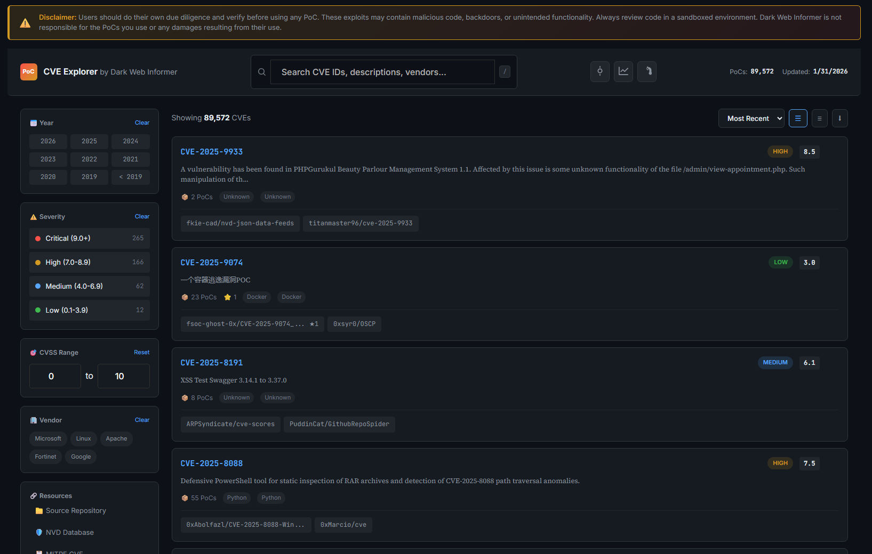Image resolution: width=872 pixels, height=554 pixels.
Task: Click the CVSS maximum value field
Action: pos(123,376)
